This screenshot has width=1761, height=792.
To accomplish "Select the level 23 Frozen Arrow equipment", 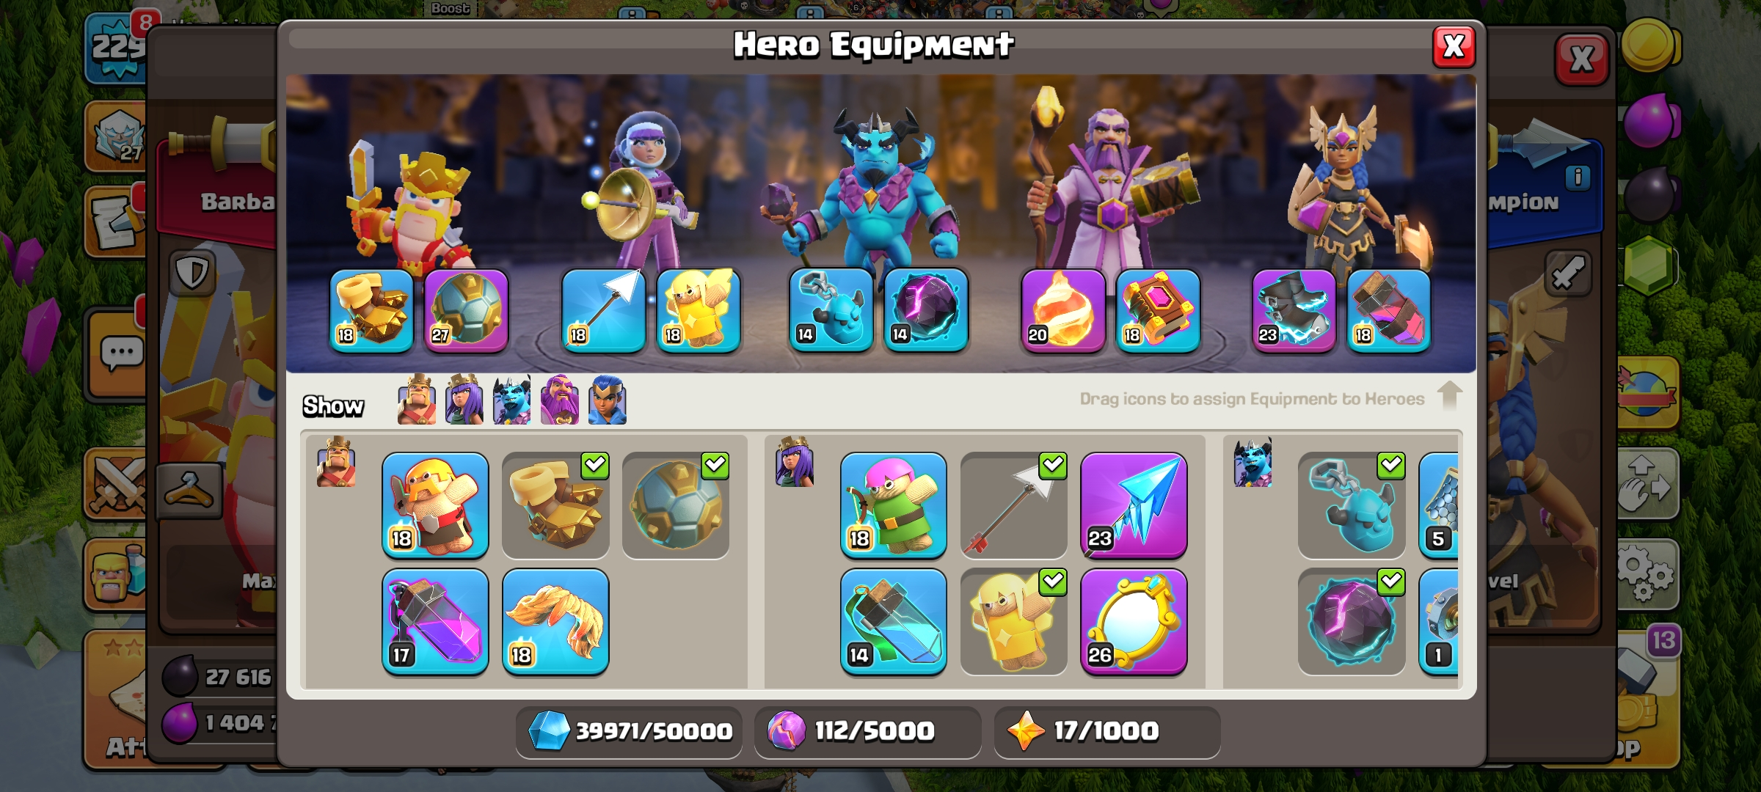I will point(1134,505).
